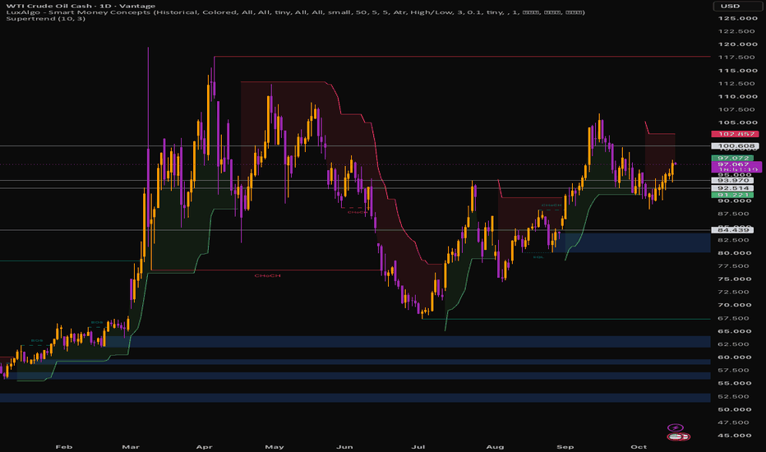
Task: Click the red CHoCH label beneath May candles
Action: coord(267,275)
